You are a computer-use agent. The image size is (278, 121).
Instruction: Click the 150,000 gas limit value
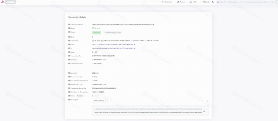95,73
